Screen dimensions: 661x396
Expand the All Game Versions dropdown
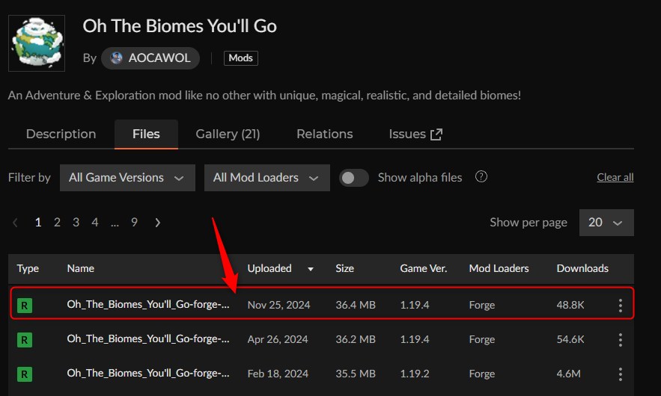tap(127, 178)
